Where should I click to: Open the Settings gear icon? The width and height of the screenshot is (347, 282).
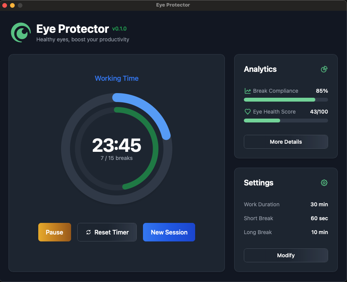click(x=324, y=183)
